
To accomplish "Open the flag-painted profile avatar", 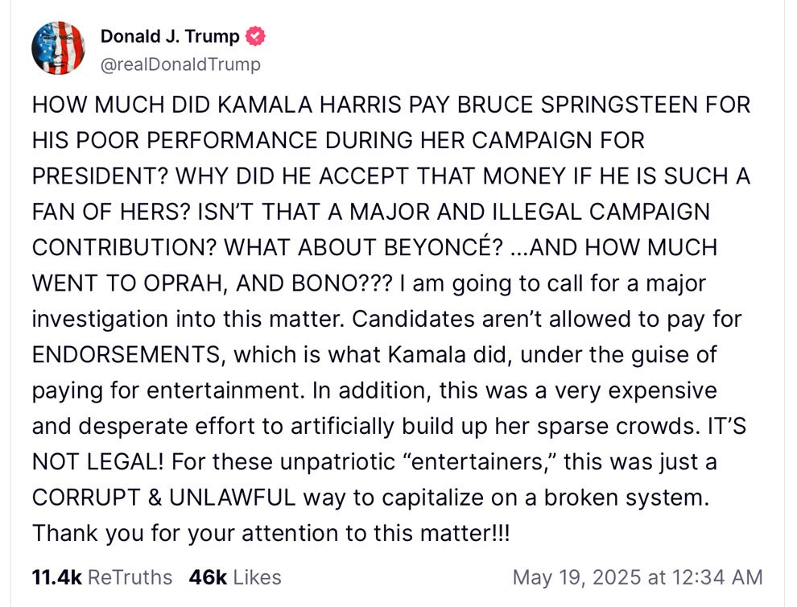I will click(58, 48).
